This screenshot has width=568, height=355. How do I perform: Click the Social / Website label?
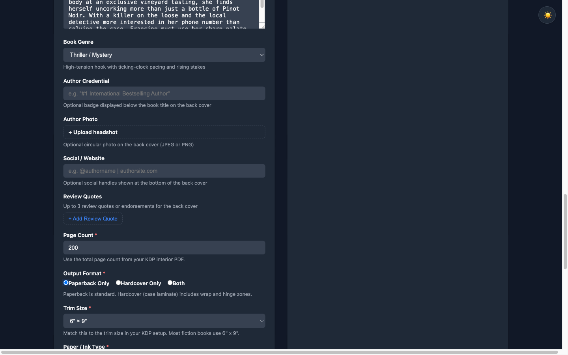pos(84,158)
